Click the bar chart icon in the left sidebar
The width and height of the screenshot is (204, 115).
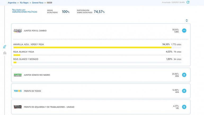(5, 53)
